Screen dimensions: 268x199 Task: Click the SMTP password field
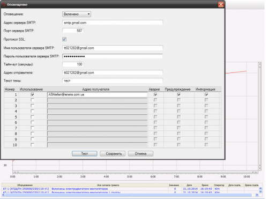pyautogui.click(x=113, y=56)
